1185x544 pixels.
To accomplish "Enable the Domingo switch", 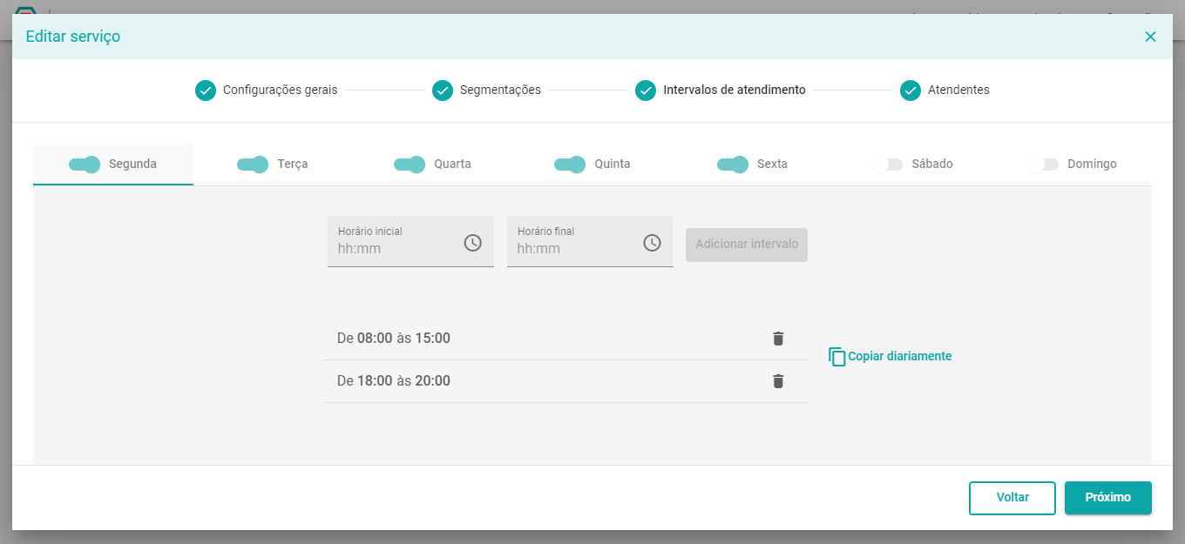I will pos(1043,165).
